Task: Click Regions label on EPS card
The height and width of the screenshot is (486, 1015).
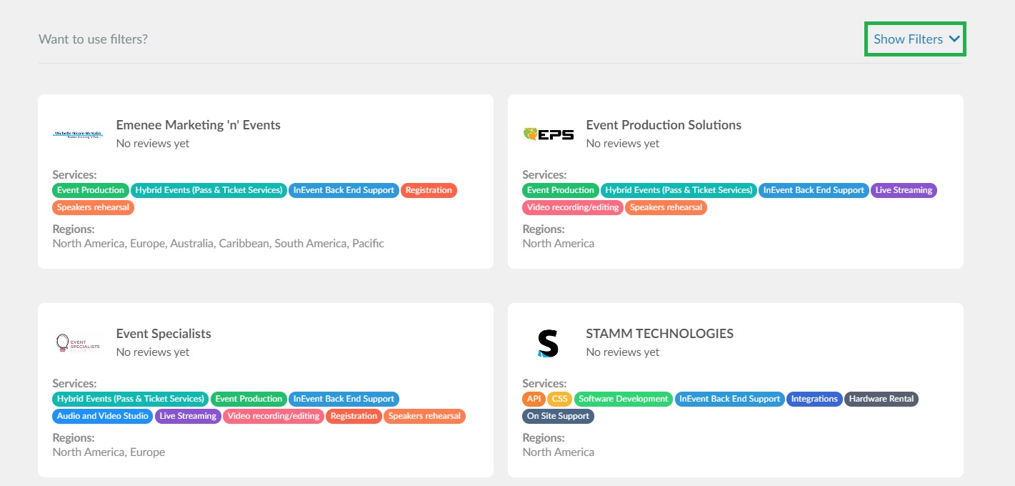Action: [x=544, y=229]
